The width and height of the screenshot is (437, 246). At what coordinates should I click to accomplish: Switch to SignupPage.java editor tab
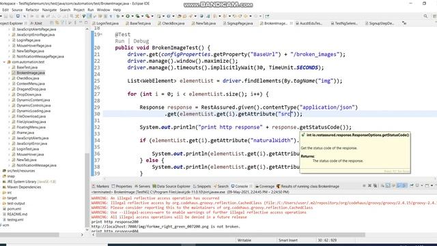(x=238, y=23)
